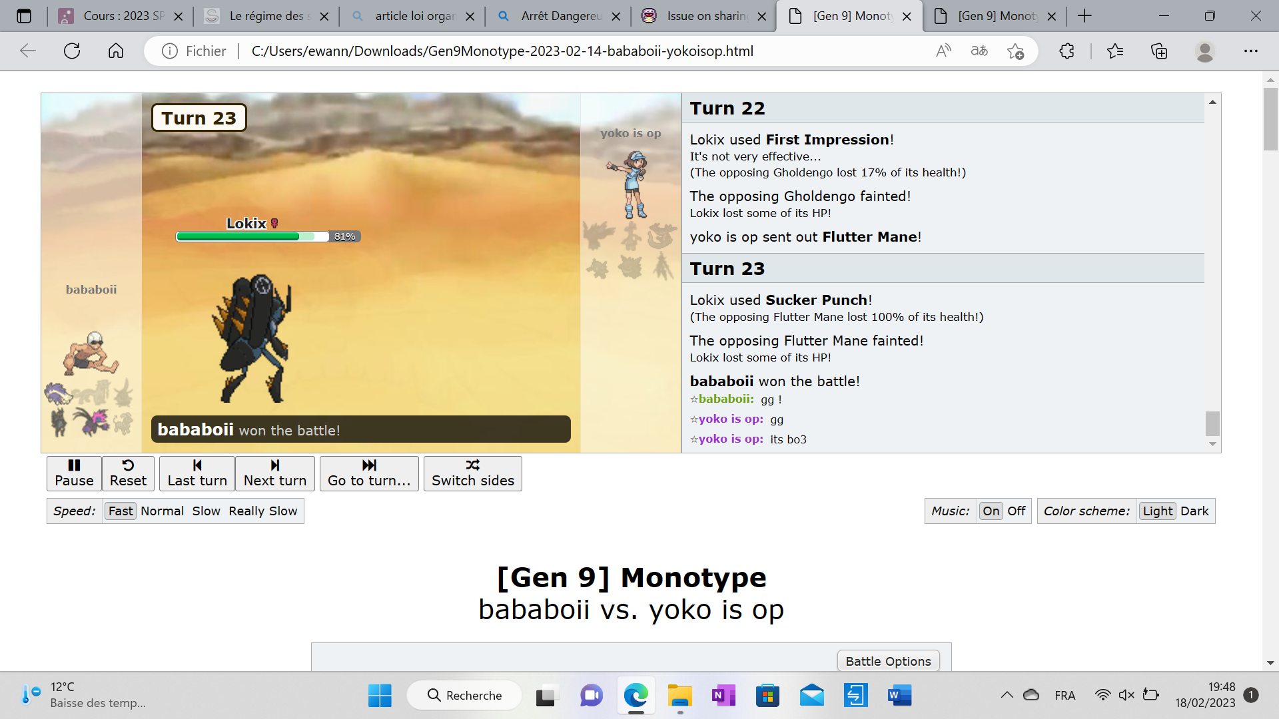Click the Recherche taskbar search box

pos(465,695)
